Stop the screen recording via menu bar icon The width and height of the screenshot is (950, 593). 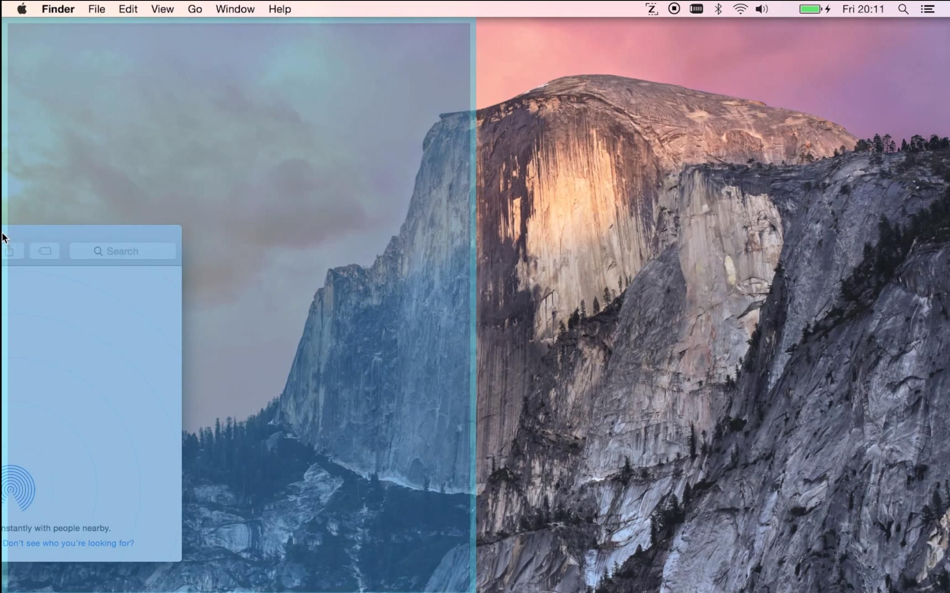pyautogui.click(x=674, y=8)
